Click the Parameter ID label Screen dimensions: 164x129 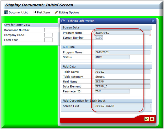(72, 91)
